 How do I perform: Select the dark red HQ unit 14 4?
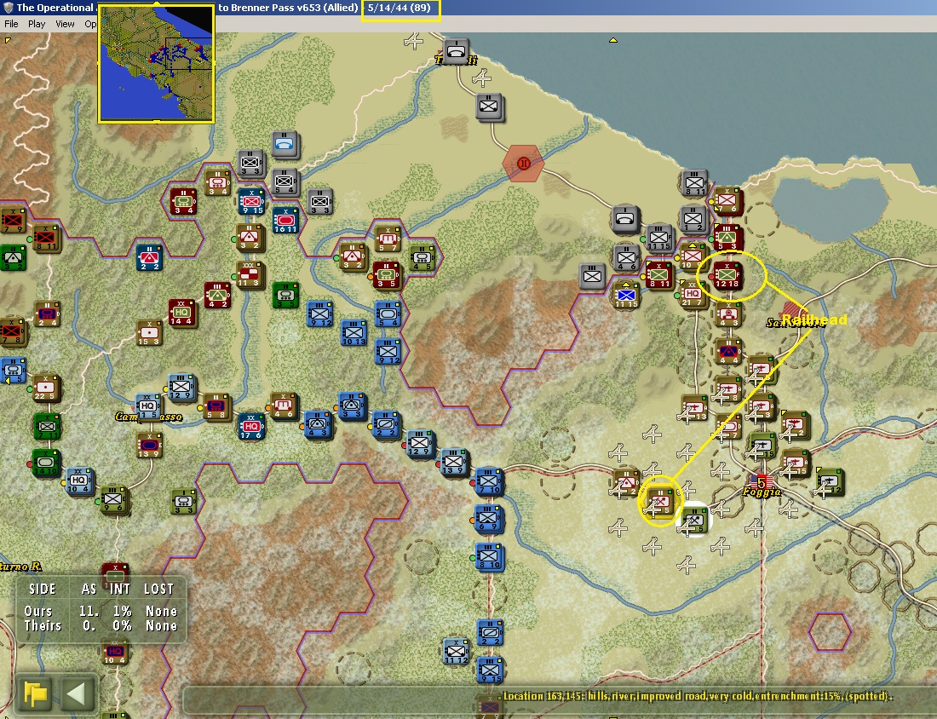(x=181, y=313)
